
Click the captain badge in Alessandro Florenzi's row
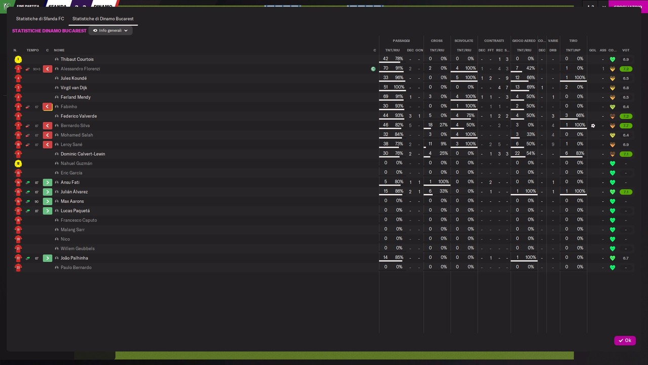(373, 69)
